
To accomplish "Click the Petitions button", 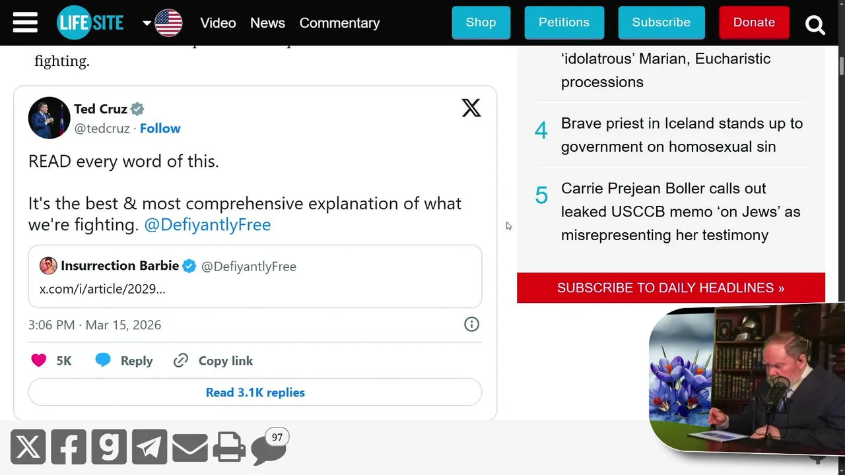I will click(x=564, y=22).
